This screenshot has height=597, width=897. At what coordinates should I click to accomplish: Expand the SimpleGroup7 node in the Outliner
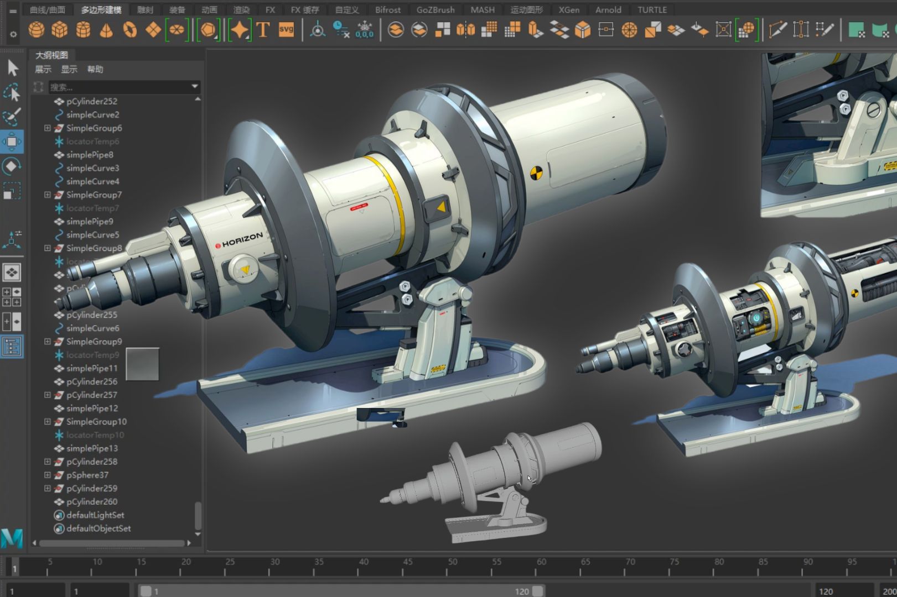click(48, 195)
